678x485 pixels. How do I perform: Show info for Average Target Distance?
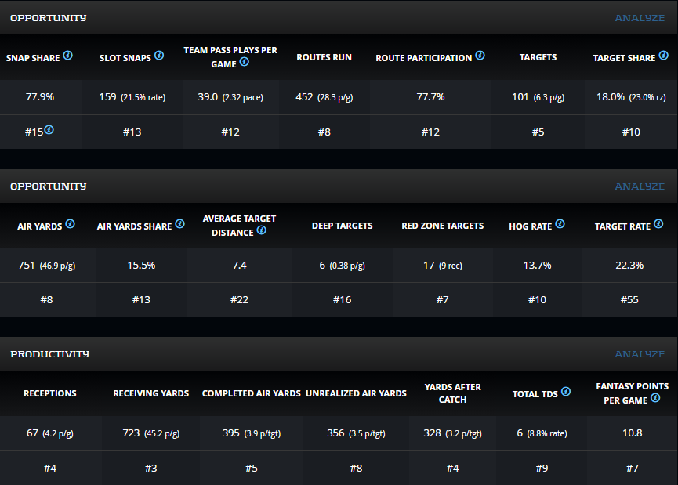[x=262, y=230]
